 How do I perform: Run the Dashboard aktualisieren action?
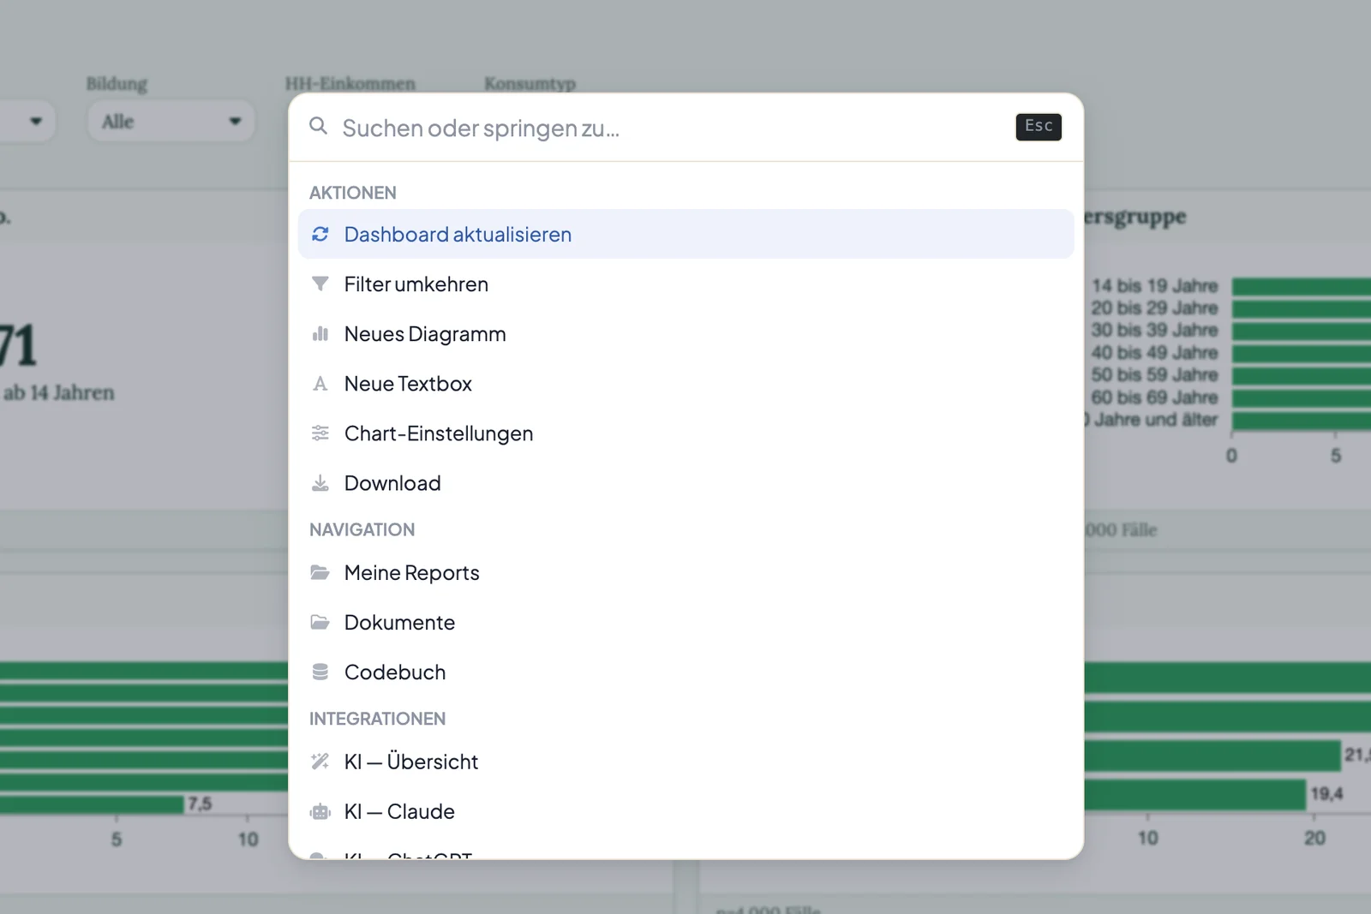[x=686, y=234]
